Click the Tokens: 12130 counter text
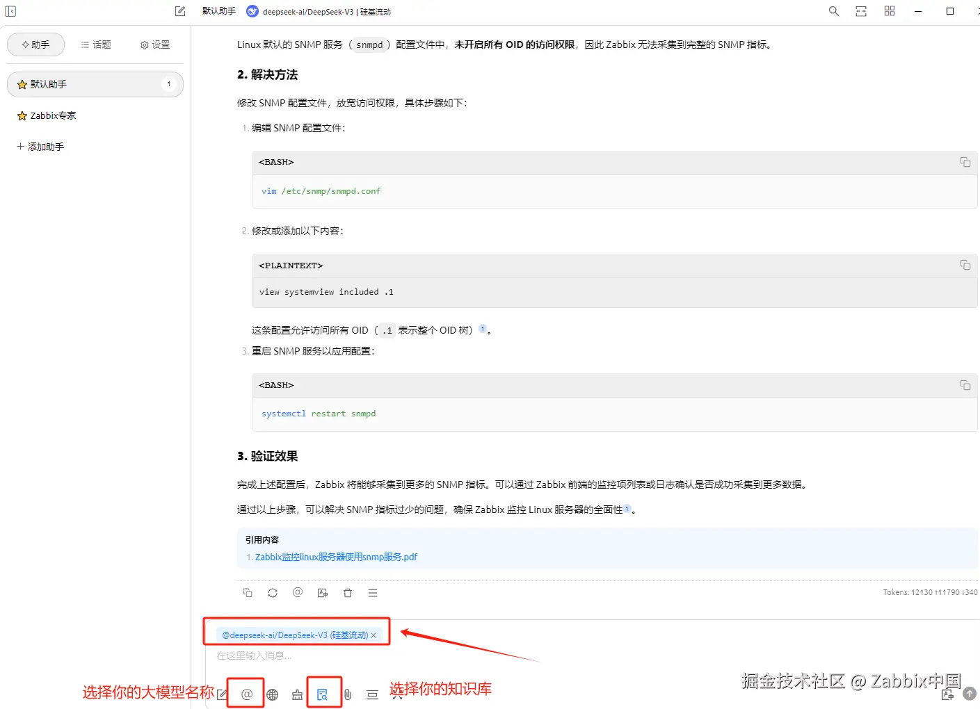Screen dimensions: 980x709 [x=931, y=592]
